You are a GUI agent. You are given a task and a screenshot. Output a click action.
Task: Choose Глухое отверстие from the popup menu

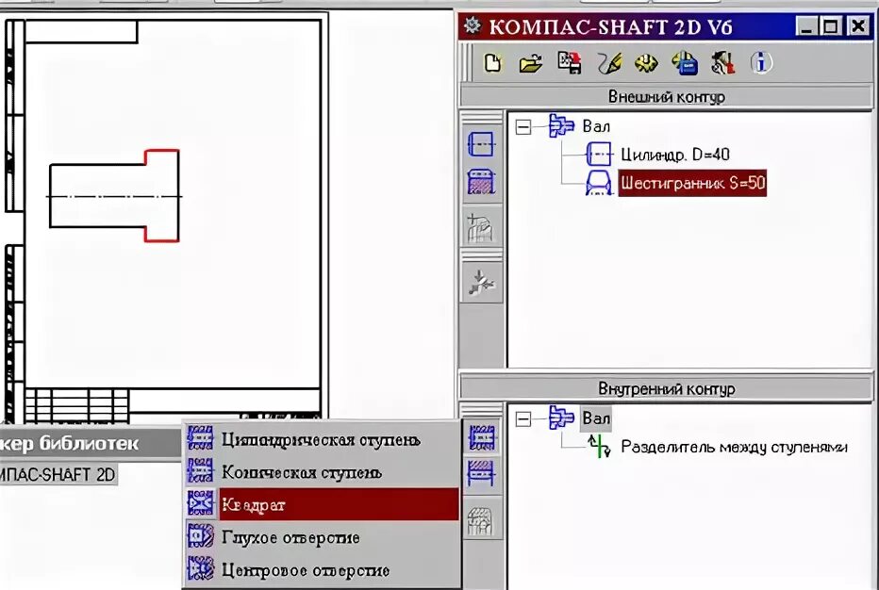click(x=322, y=537)
